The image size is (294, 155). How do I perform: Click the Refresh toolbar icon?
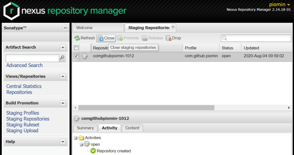tap(77, 38)
